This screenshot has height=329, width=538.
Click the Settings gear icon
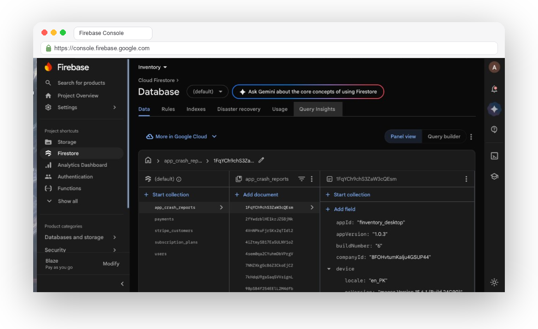[x=48, y=107]
